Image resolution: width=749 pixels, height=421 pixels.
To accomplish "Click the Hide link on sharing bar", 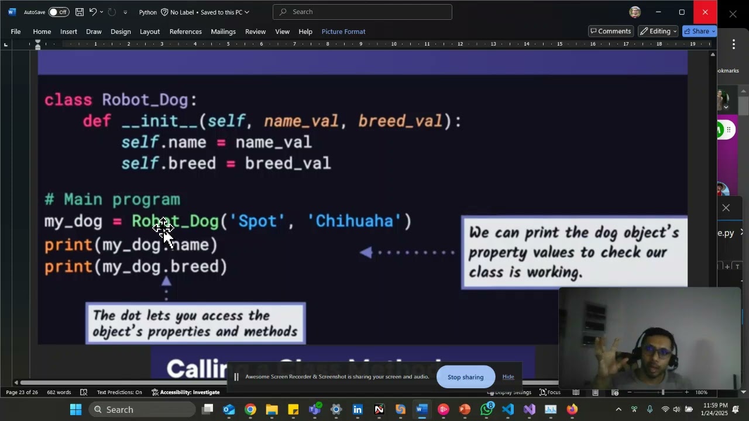I will [x=508, y=377].
